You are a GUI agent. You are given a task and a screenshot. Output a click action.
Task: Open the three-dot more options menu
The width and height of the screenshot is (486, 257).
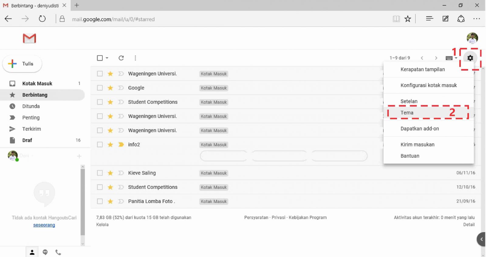[x=135, y=58]
